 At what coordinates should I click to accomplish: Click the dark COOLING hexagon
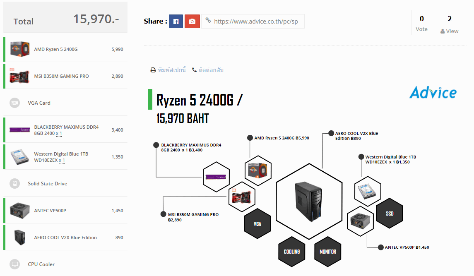[292, 252]
